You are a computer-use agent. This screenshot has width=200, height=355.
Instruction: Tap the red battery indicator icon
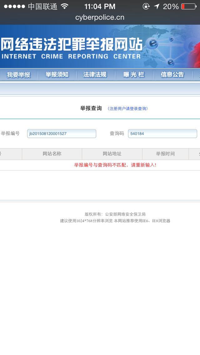pos(189,6)
